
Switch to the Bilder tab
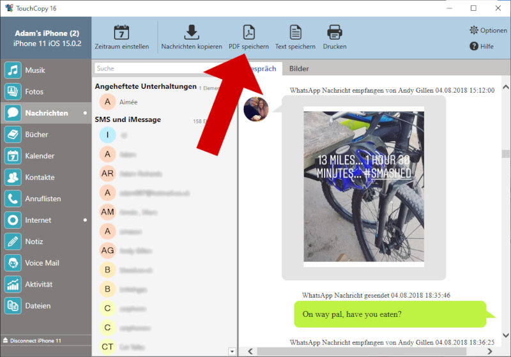(299, 69)
